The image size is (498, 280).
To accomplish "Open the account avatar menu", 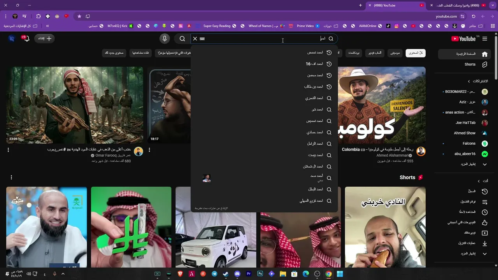I will [11, 38].
